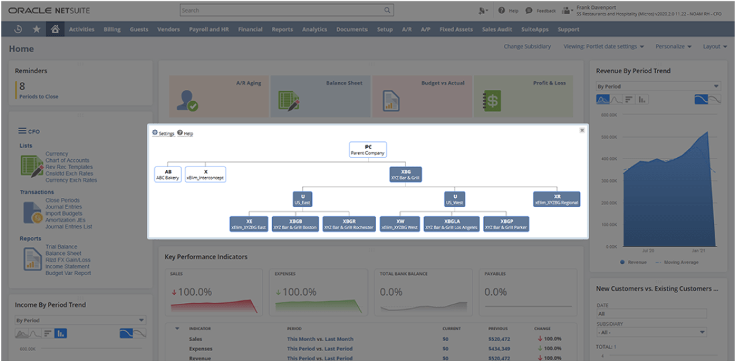The width and height of the screenshot is (736, 363).
Task: Open the Personalize dropdown
Action: (673, 47)
